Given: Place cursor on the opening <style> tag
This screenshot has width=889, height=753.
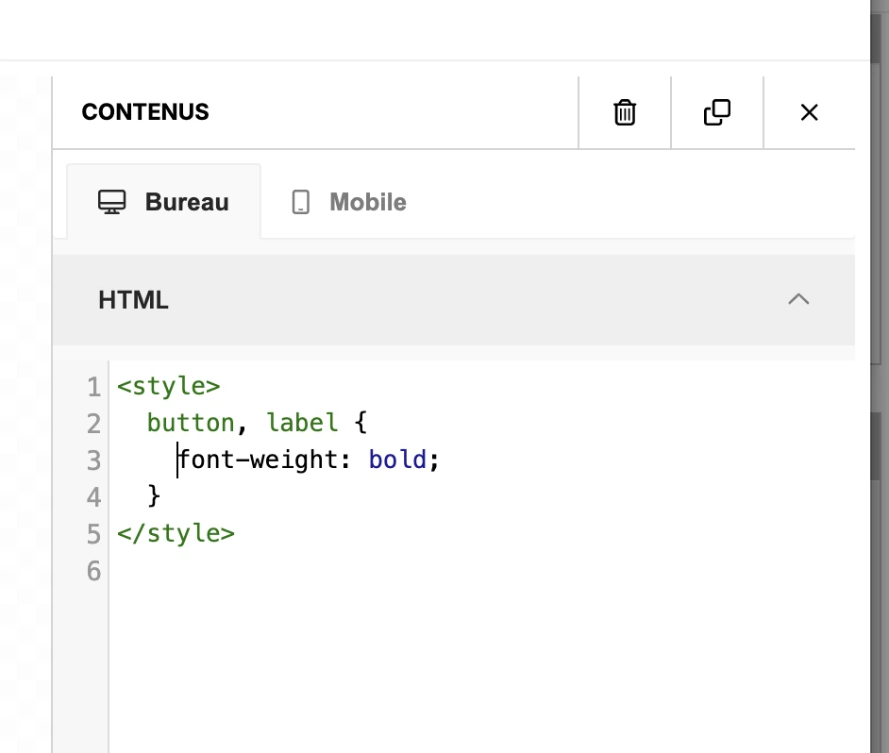Looking at the screenshot, I should (x=168, y=387).
